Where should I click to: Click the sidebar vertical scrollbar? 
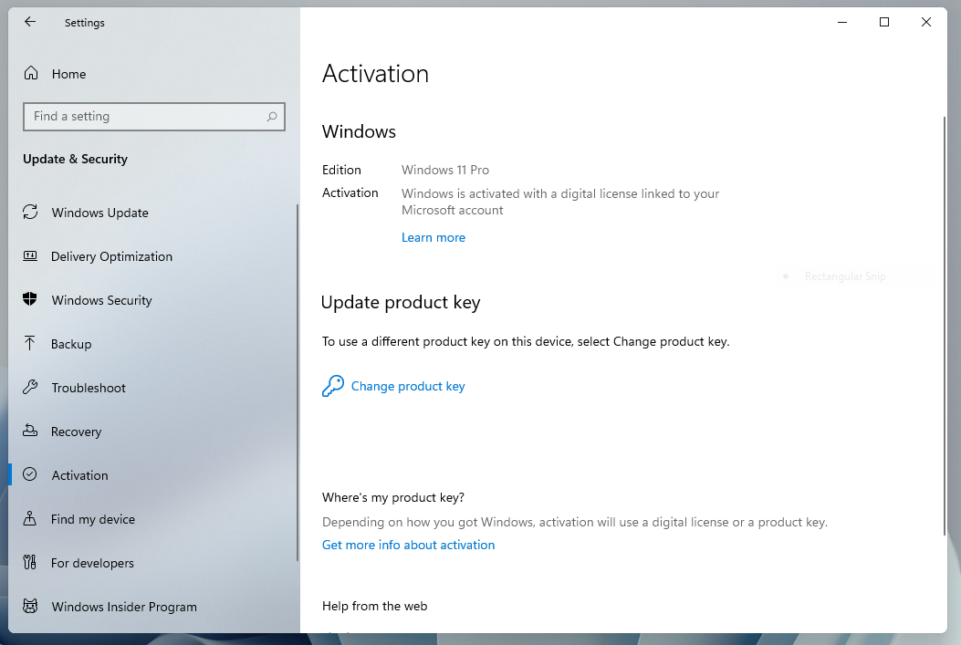click(298, 383)
